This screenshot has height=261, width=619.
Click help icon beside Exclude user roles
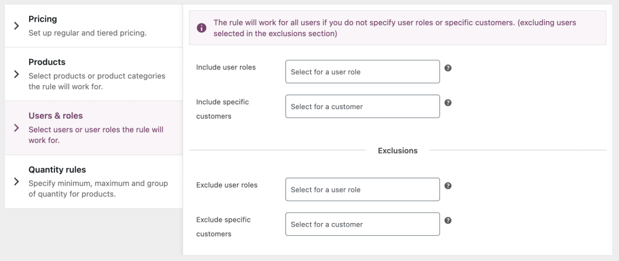[x=448, y=186]
